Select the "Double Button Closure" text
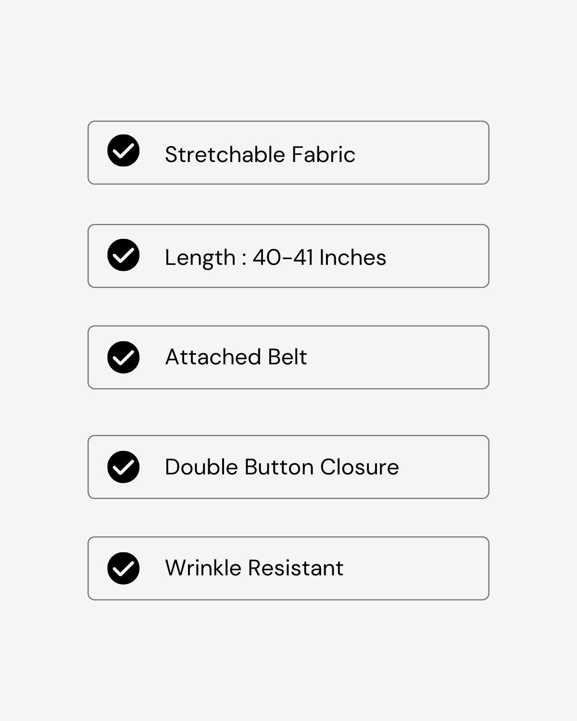The image size is (577, 721). [282, 467]
